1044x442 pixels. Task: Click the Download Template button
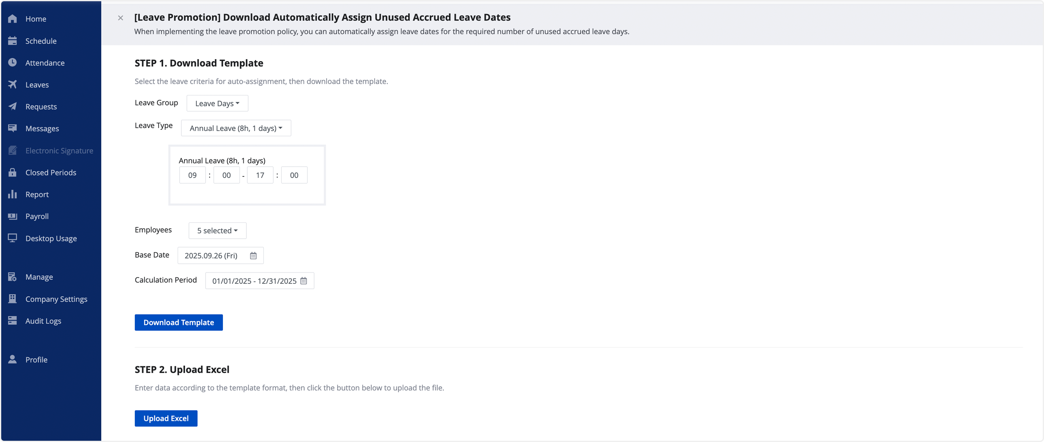tap(179, 322)
